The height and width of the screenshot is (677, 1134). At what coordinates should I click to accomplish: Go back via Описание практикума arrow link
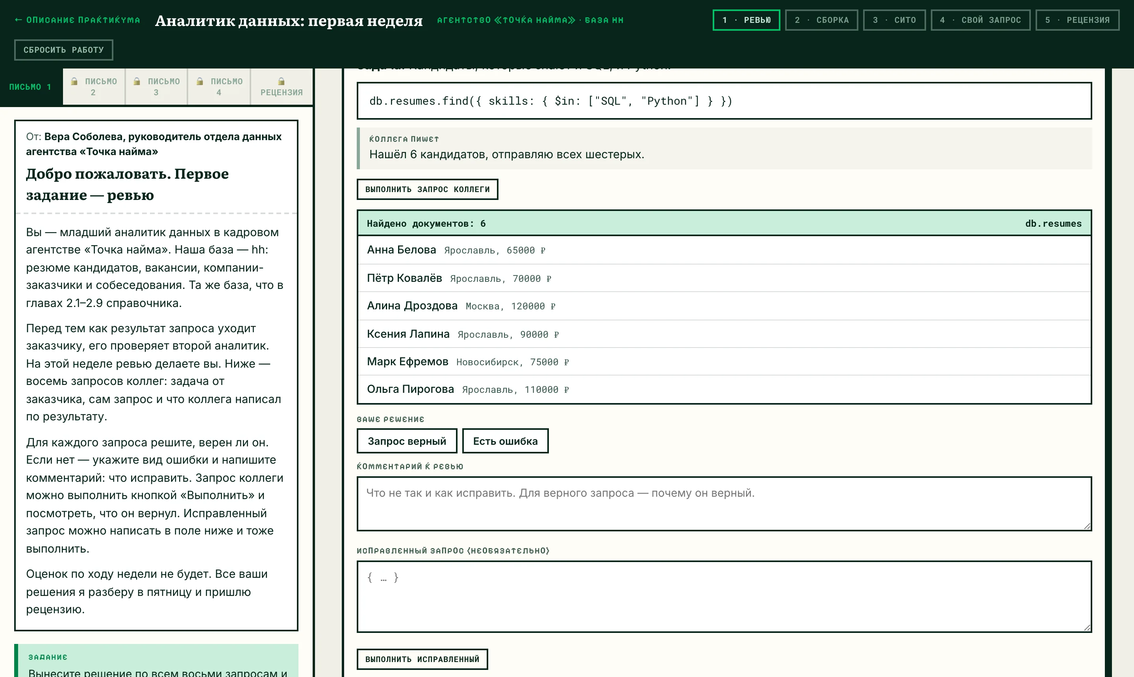77,20
